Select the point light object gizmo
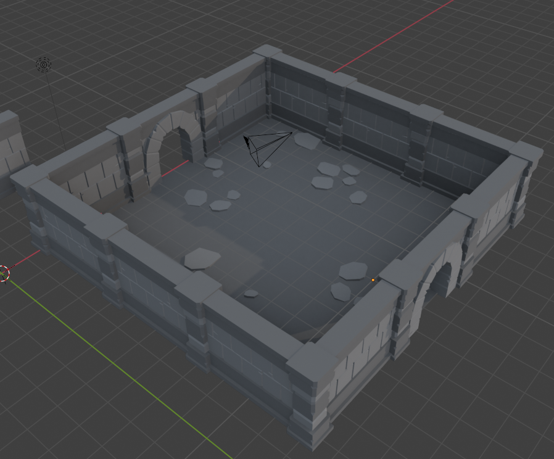This screenshot has width=554, height=459. point(44,65)
